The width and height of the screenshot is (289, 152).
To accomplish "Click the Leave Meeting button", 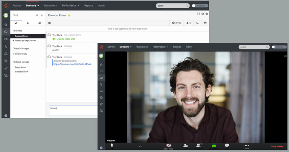I will 278,147.
